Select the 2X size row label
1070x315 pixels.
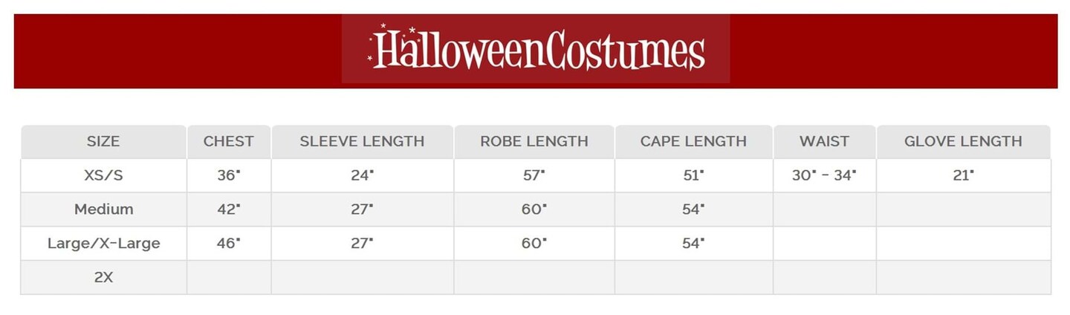(x=103, y=277)
